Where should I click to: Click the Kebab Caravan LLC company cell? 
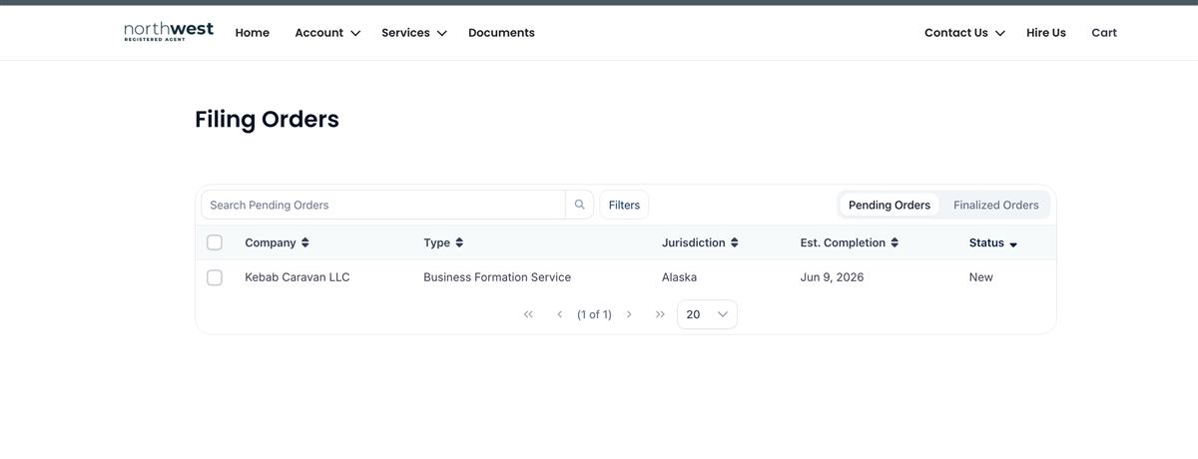[298, 277]
